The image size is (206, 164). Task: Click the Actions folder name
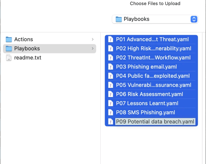point(24,39)
